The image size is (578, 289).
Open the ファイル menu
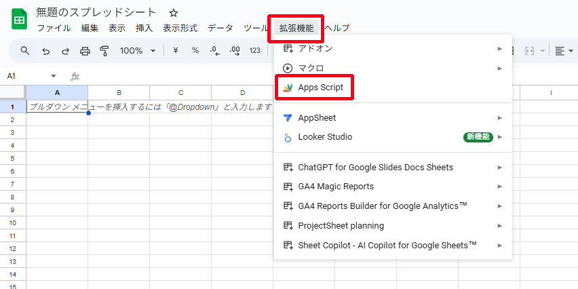54,28
